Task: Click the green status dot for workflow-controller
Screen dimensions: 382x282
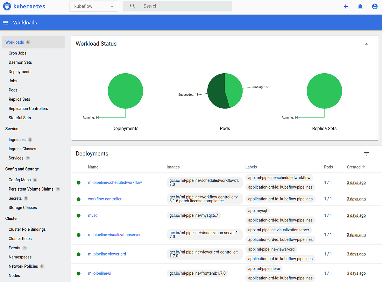Action: click(x=79, y=199)
